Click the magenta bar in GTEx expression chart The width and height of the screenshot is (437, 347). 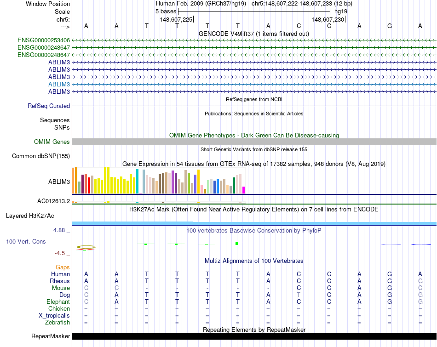click(x=244, y=190)
